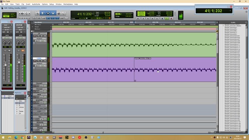Open the LV track view selector dropdown
The width and height of the screenshot is (249, 140).
click(40, 38)
